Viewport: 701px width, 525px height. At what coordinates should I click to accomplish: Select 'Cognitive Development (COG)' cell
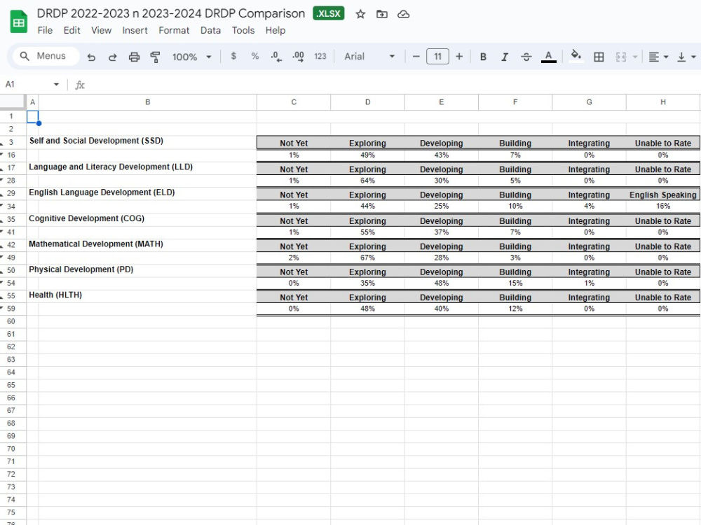(147, 220)
